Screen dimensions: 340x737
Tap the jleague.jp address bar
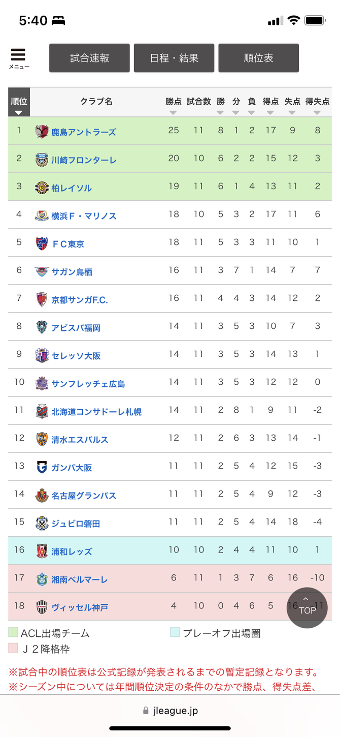170,711
